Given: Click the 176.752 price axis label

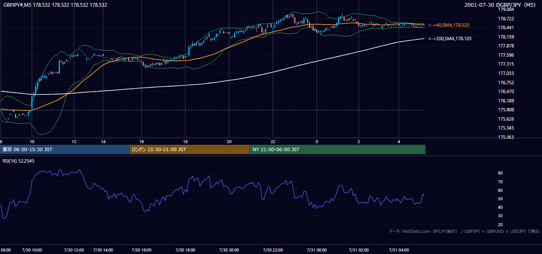Looking at the screenshot, I should [x=505, y=83].
